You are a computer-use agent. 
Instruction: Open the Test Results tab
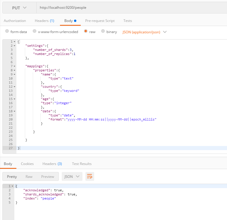point(82,164)
